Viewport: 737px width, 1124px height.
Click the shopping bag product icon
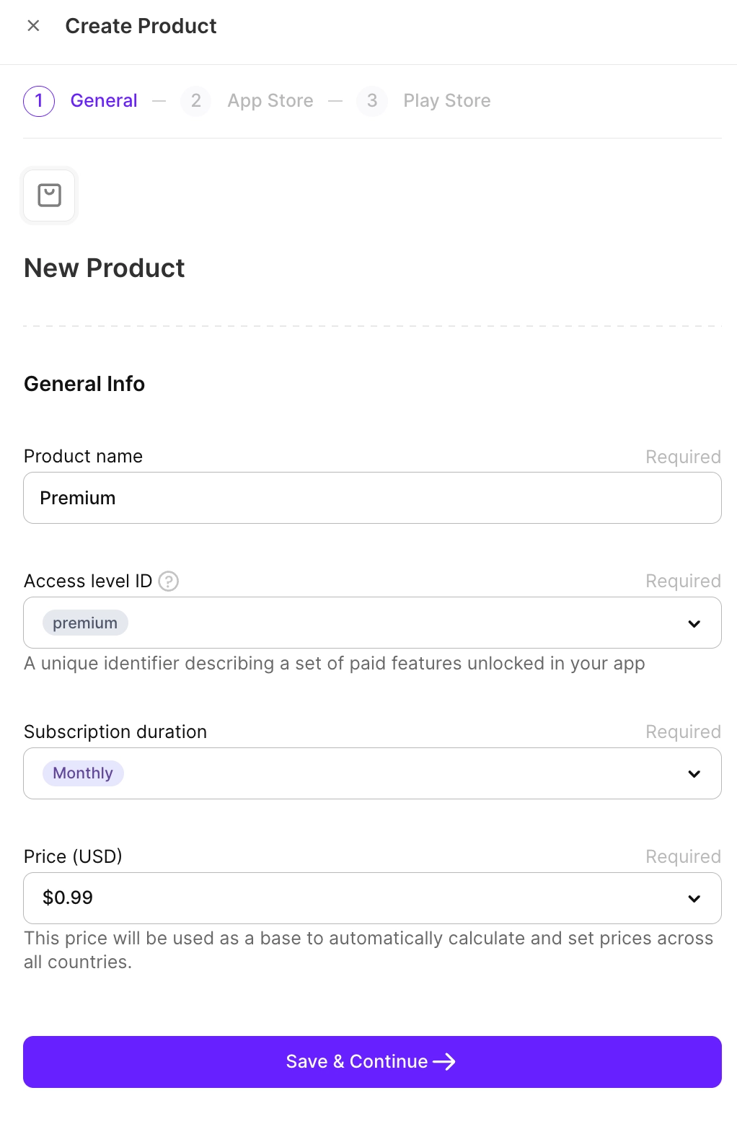[x=49, y=195]
